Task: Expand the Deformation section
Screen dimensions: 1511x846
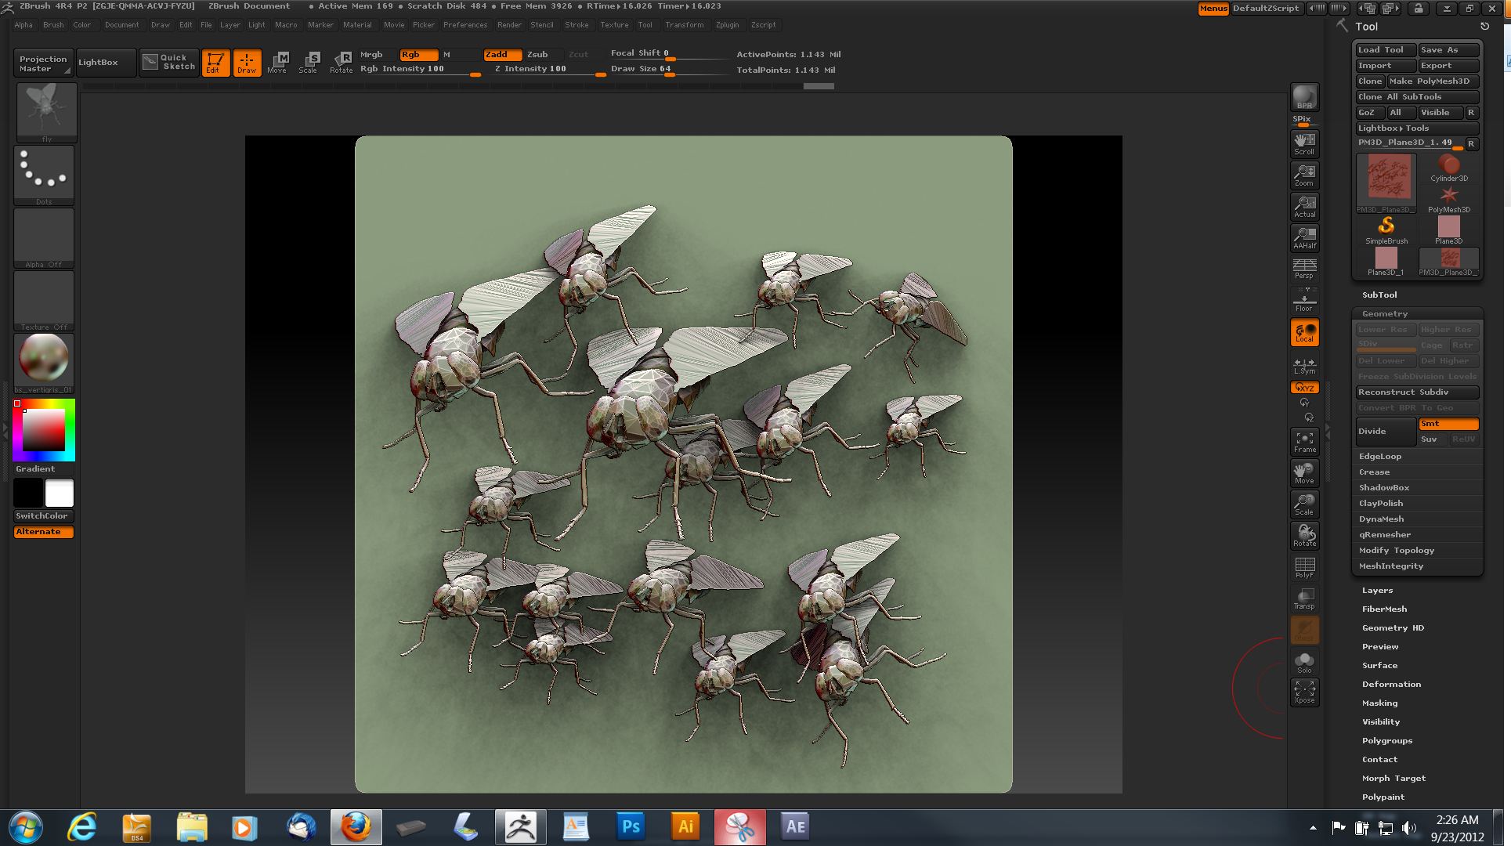Action: (1391, 685)
